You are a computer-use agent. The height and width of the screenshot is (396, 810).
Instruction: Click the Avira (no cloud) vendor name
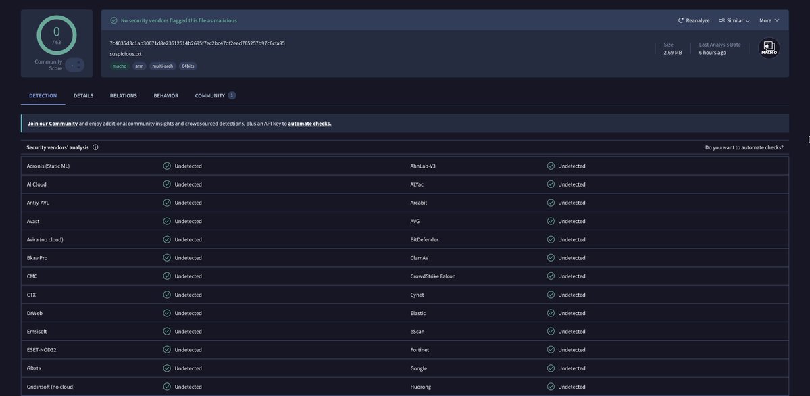tap(45, 239)
